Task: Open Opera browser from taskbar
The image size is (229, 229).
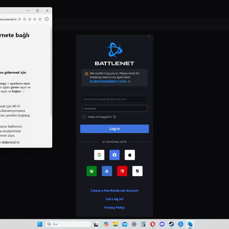Action: (153, 224)
